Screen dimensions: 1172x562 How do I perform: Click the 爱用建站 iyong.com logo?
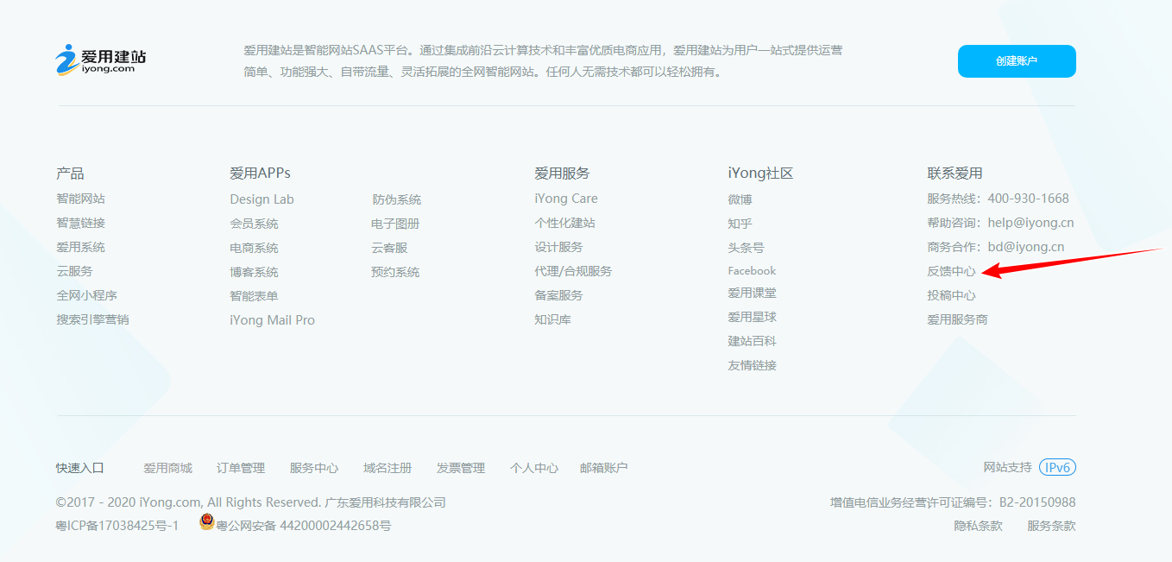click(101, 60)
